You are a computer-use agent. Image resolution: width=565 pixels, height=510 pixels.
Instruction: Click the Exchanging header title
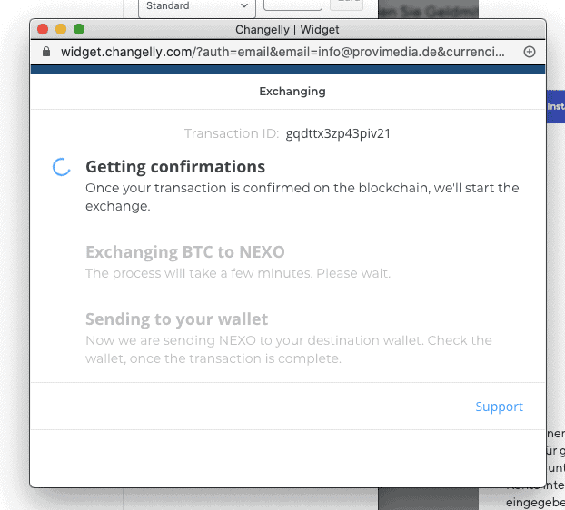pos(292,92)
